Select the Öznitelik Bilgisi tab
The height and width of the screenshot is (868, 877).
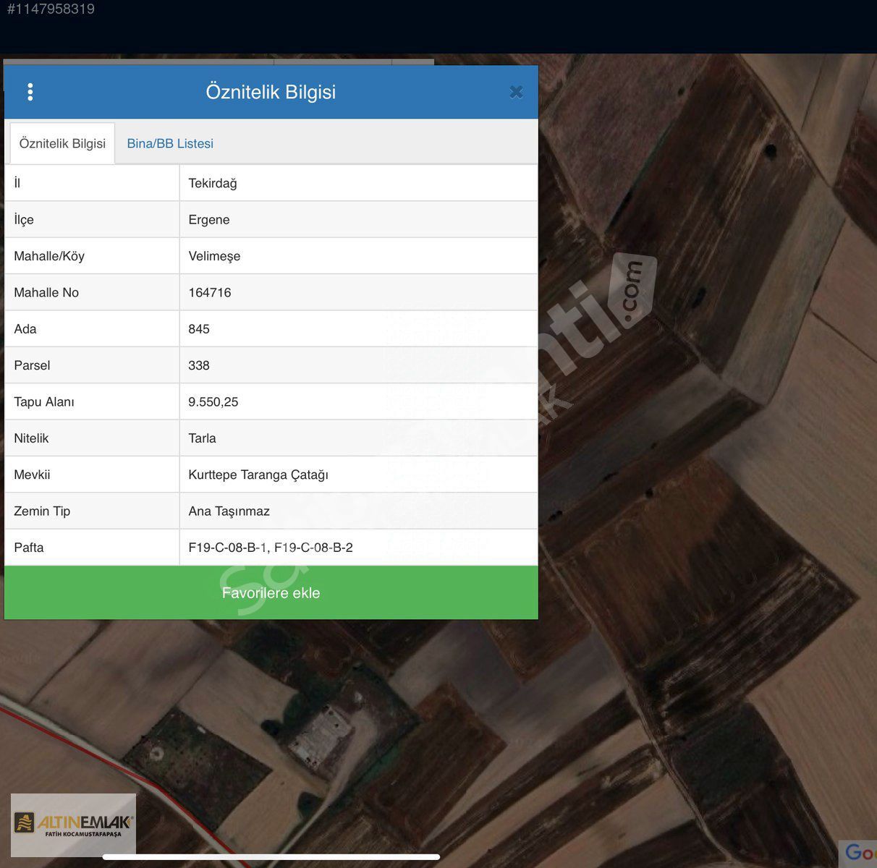(x=62, y=143)
